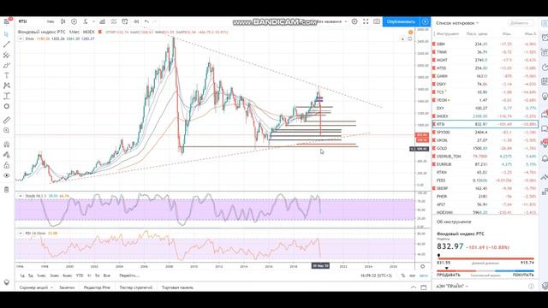
Task: Open the Торговая панель tab
Action: [x=177, y=287]
